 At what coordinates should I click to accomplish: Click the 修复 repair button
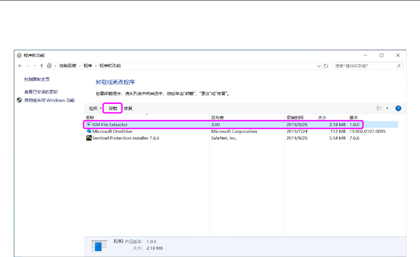pyautogui.click(x=128, y=109)
